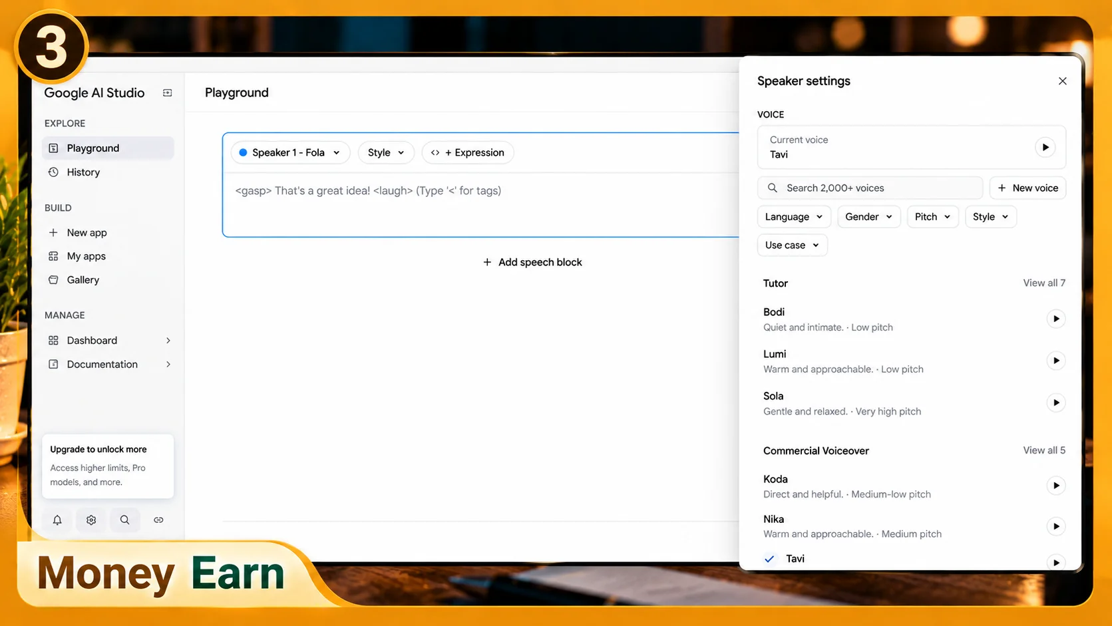Open the Style dropdown in speech block

(x=386, y=152)
